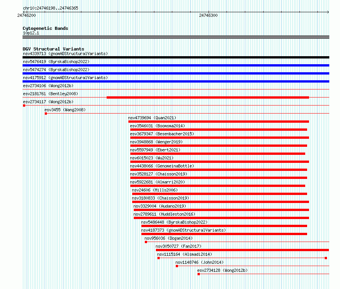Viewport: 340px width, 289px height.
Task: Select esv2734106 (Wong2012b) variant label
Action: pos(48,86)
